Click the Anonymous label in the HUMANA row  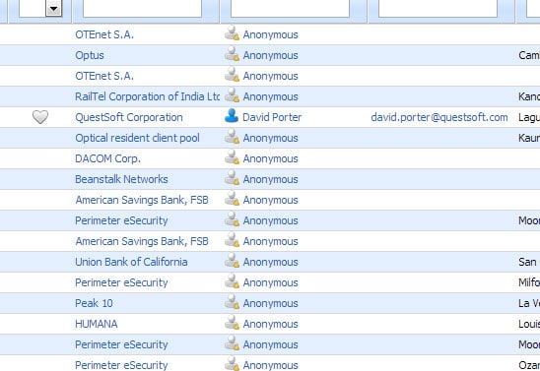pyautogui.click(x=271, y=324)
